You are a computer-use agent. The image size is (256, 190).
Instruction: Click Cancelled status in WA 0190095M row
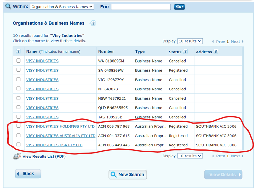coord(177,61)
